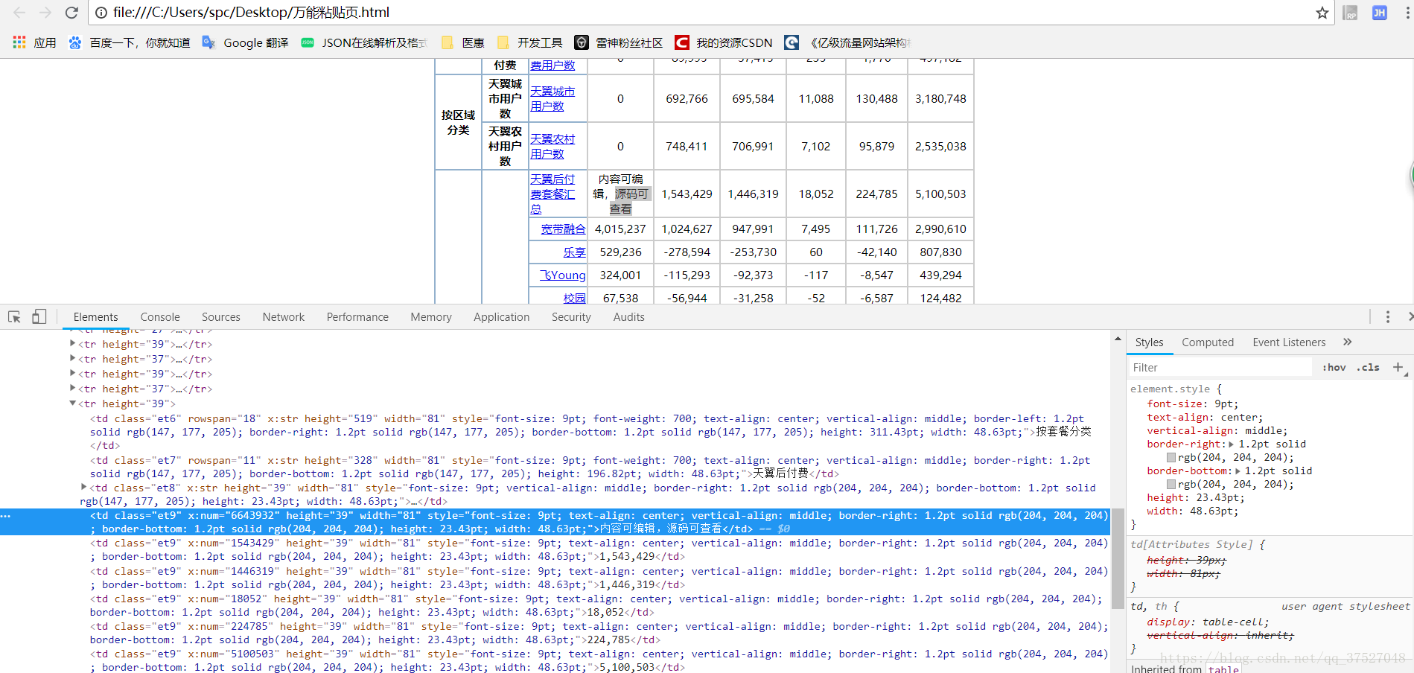Open the DevTools three-dot customize menu
Image resolution: width=1414 pixels, height=673 pixels.
click(x=1388, y=317)
